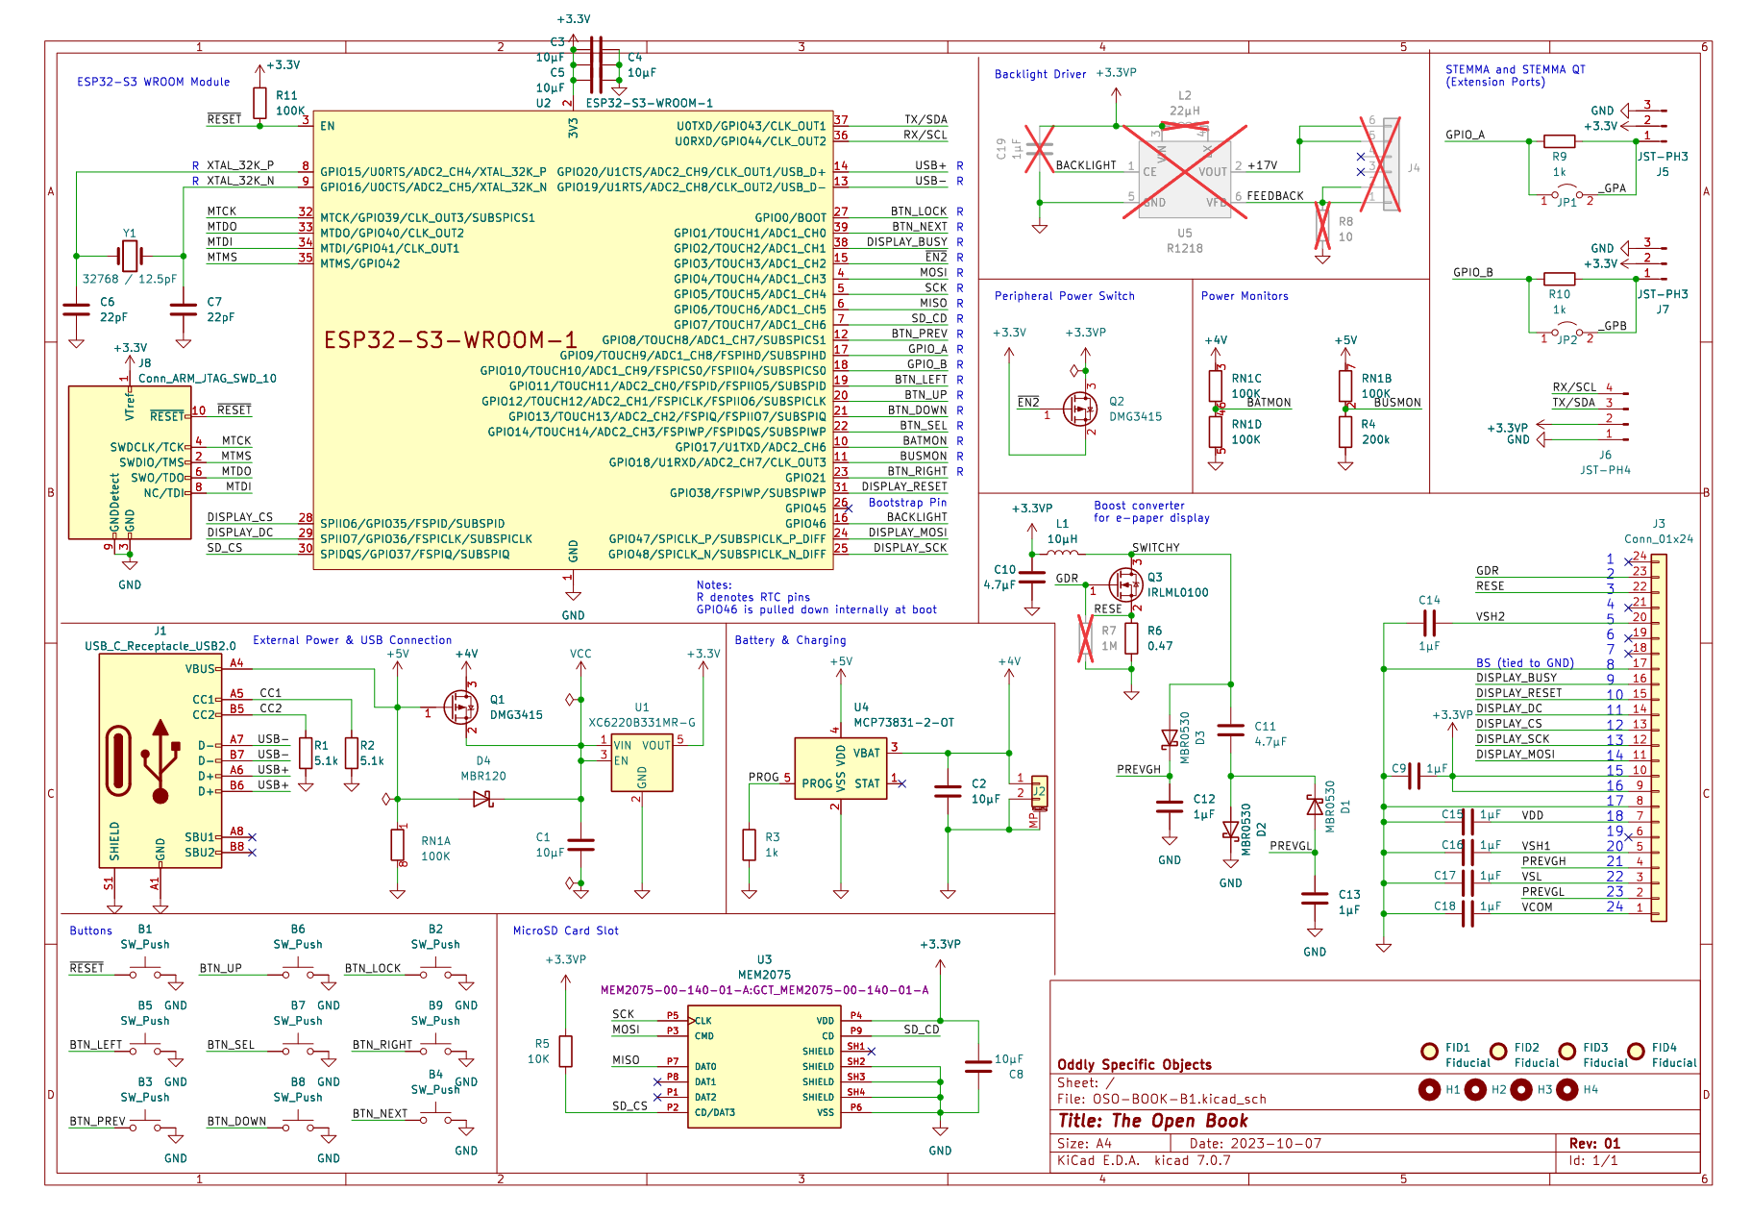
Task: Click the J3 Conn_01x24 connector symbol
Action: point(1659,738)
